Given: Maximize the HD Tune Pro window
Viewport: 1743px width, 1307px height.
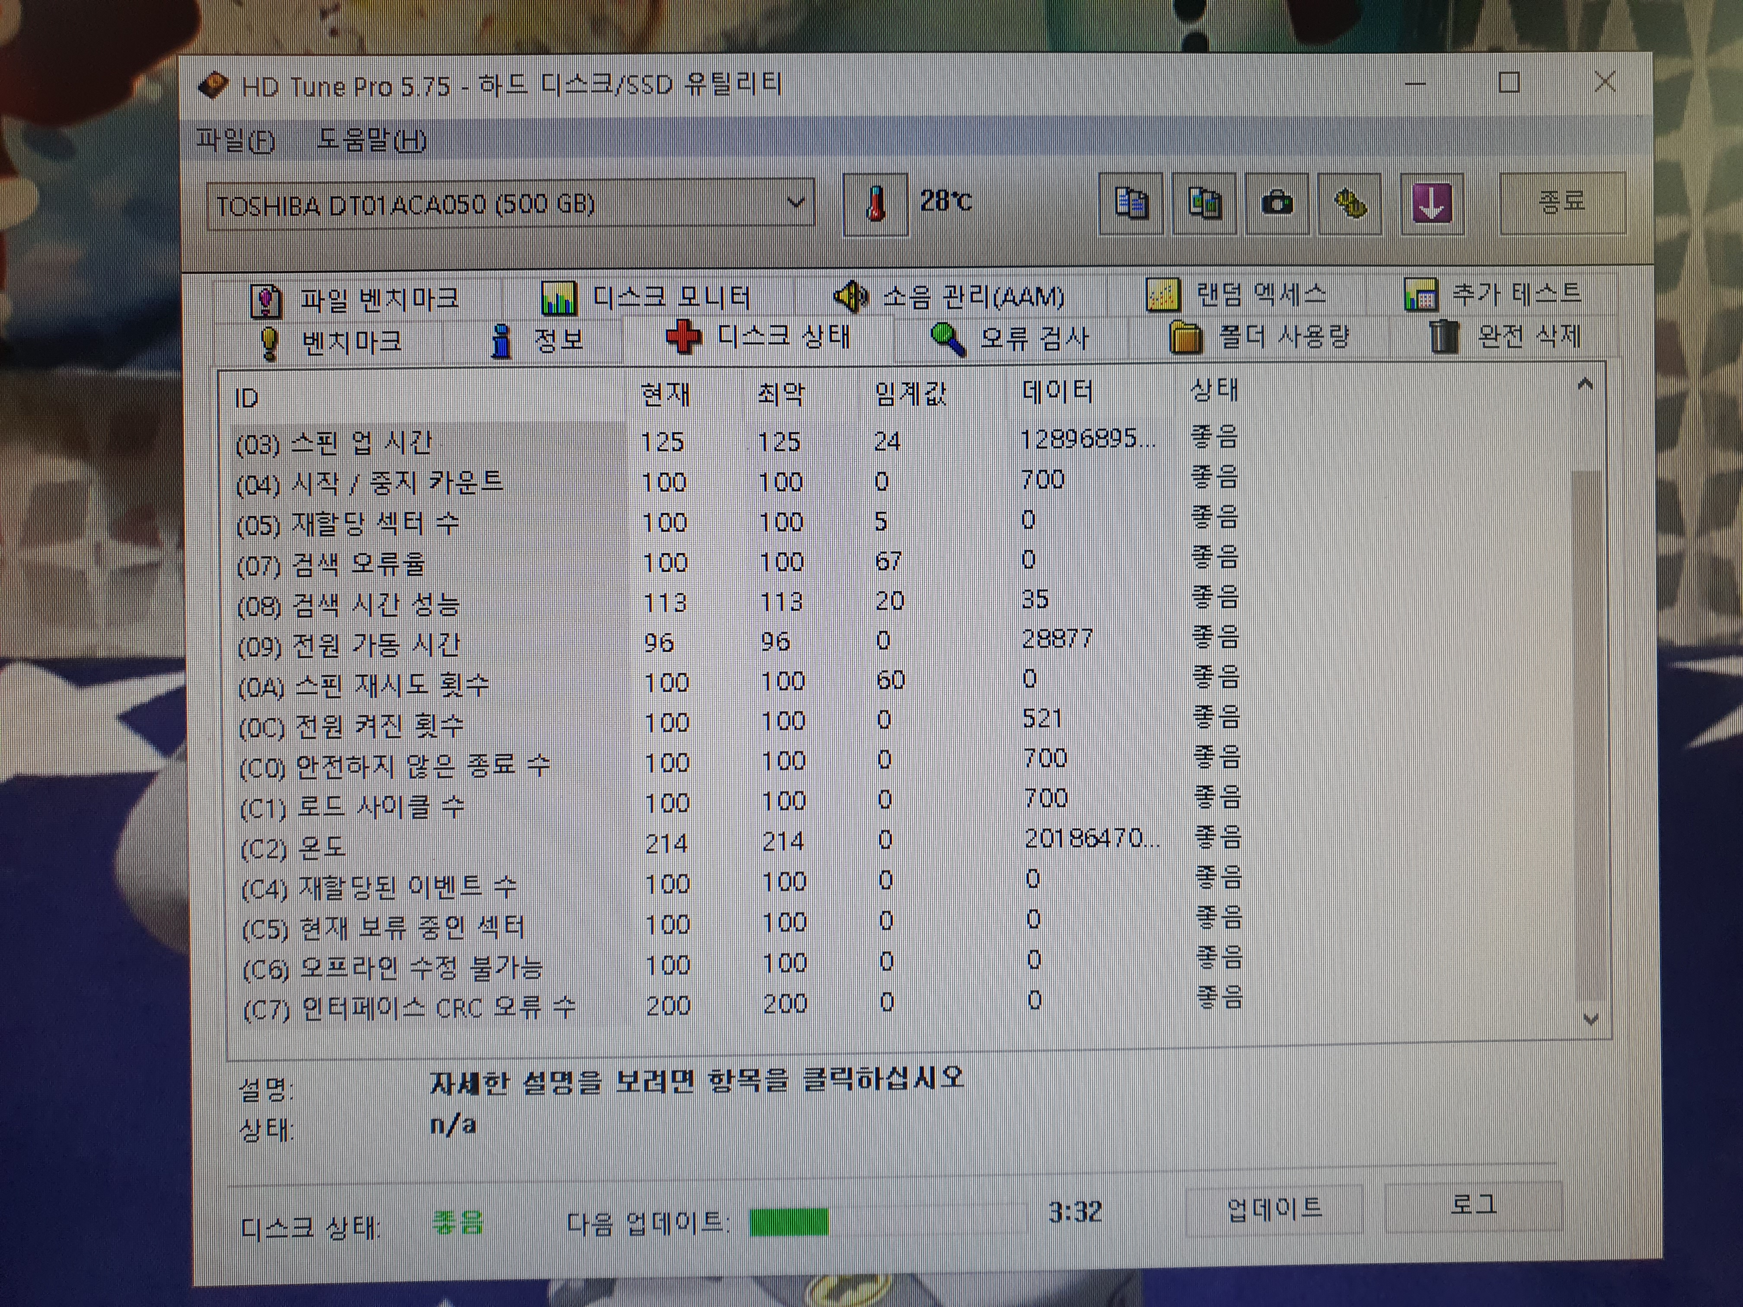Looking at the screenshot, I should pos(1509,82).
